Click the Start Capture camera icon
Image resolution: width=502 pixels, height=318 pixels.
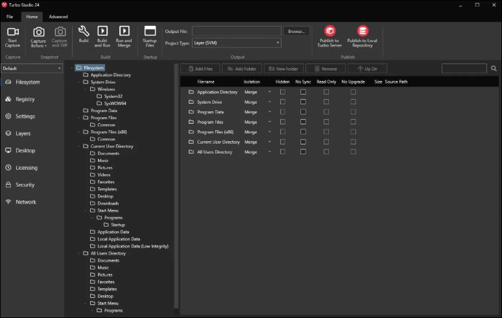[x=13, y=32]
